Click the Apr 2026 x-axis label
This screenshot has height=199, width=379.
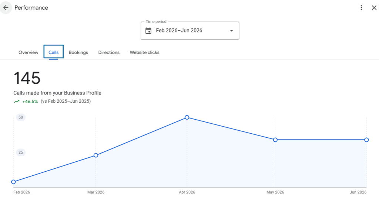(187, 192)
